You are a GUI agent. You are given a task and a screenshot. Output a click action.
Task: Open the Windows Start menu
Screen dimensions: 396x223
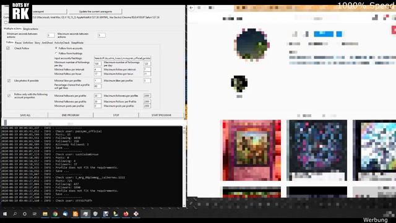tap(5, 214)
